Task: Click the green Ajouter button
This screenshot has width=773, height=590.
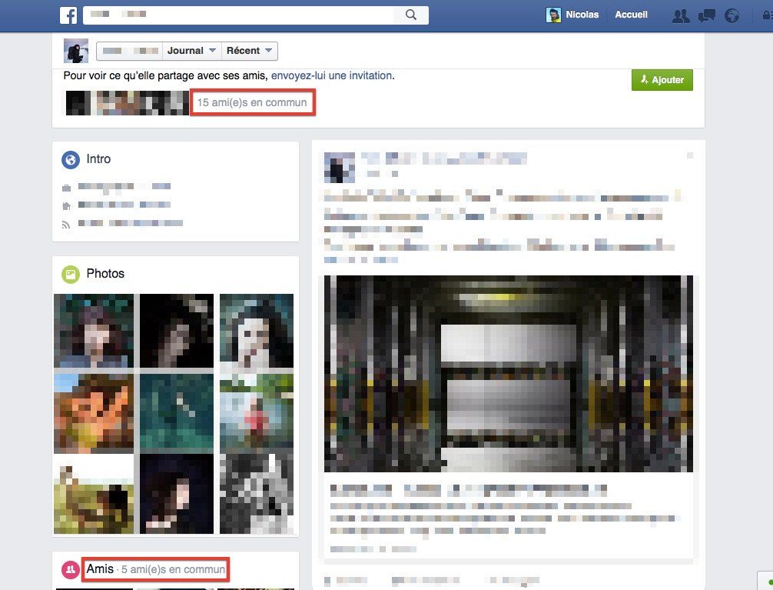Action: [662, 80]
